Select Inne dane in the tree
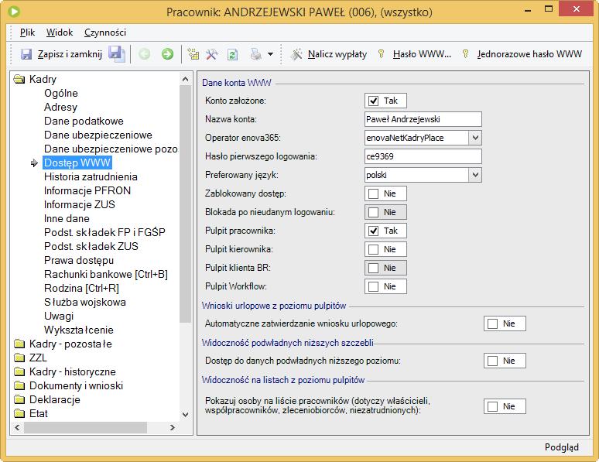The height and width of the screenshot is (462, 599). click(67, 218)
